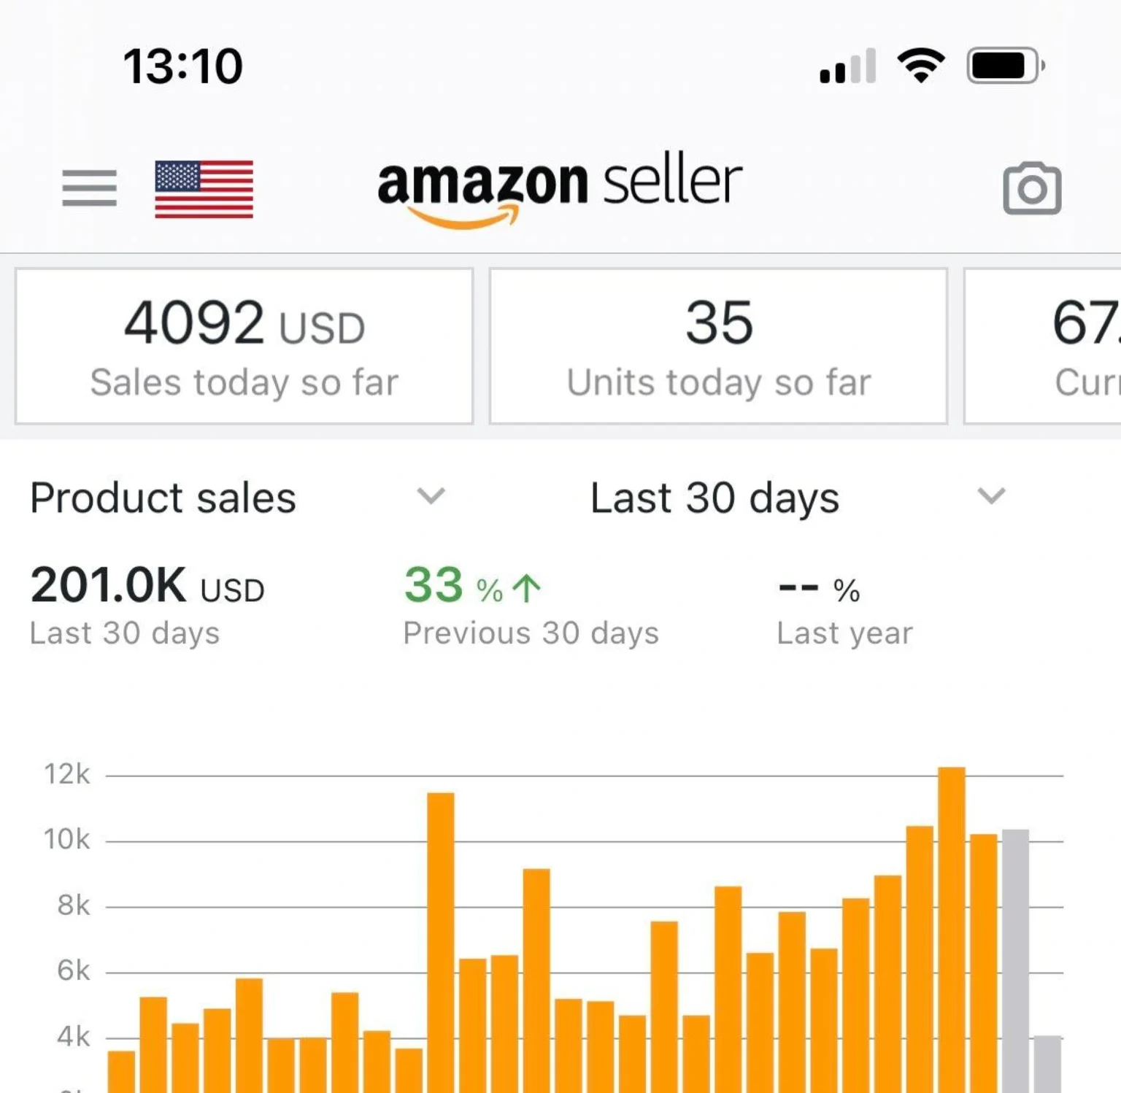Tap the Wi-Fi status icon
Viewport: 1121px width, 1093px height.
(921, 66)
